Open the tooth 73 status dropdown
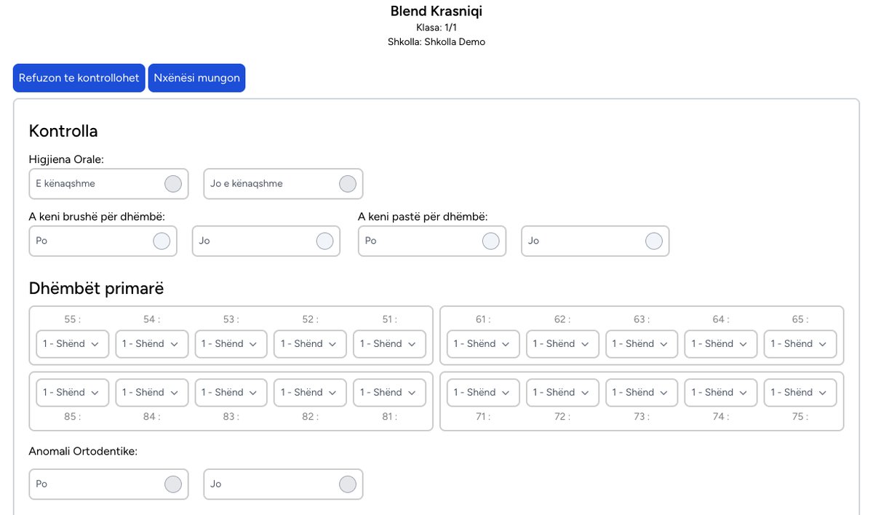The height and width of the screenshot is (515, 873). (x=642, y=393)
